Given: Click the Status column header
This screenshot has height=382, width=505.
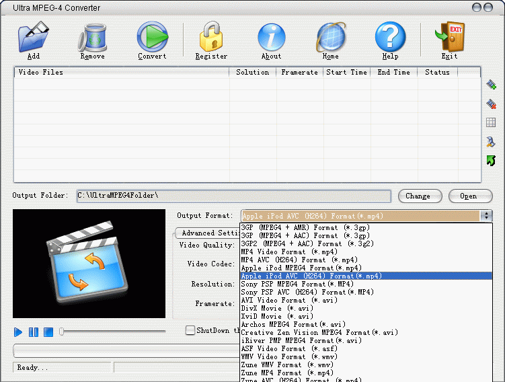Looking at the screenshot, I should (x=437, y=72).
